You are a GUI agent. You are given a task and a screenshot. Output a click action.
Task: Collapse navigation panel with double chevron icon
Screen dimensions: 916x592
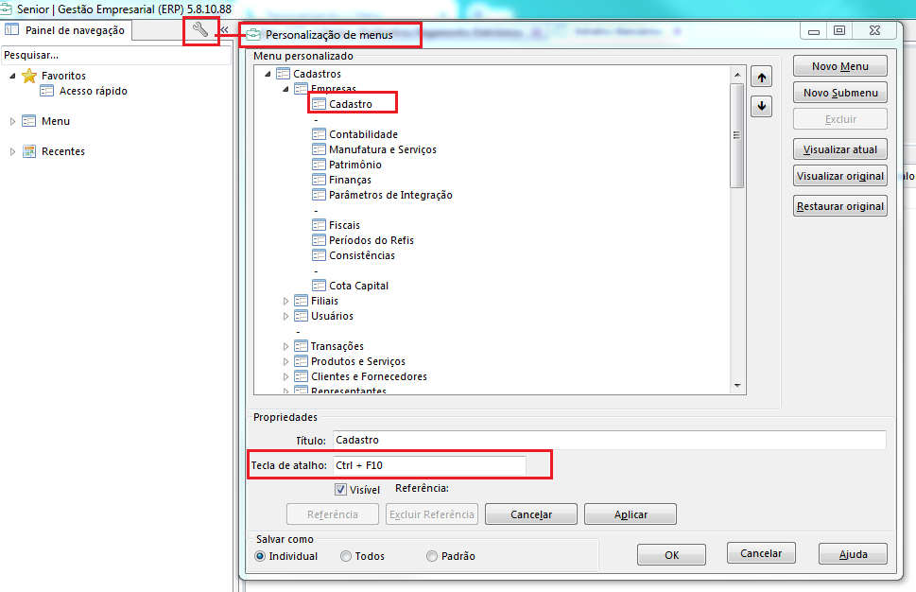pyautogui.click(x=224, y=29)
